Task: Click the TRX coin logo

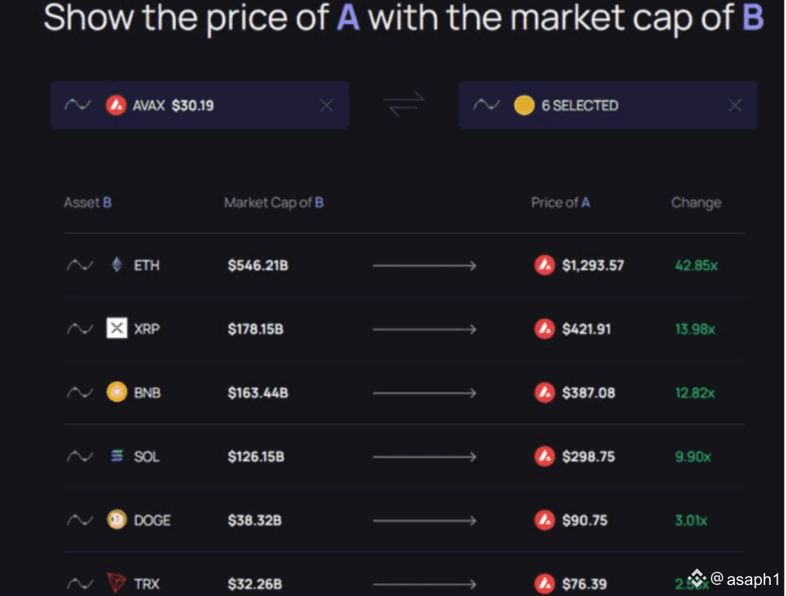Action: point(117,584)
